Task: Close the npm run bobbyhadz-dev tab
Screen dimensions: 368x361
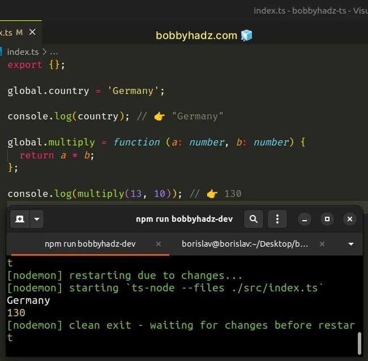Action: coord(159,244)
